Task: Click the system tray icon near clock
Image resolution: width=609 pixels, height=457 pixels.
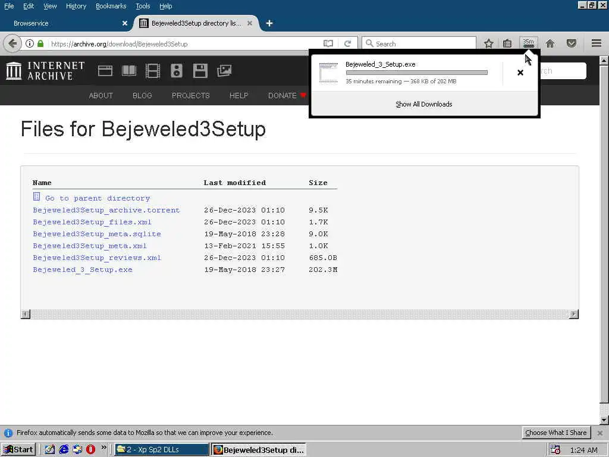Action: point(555,450)
